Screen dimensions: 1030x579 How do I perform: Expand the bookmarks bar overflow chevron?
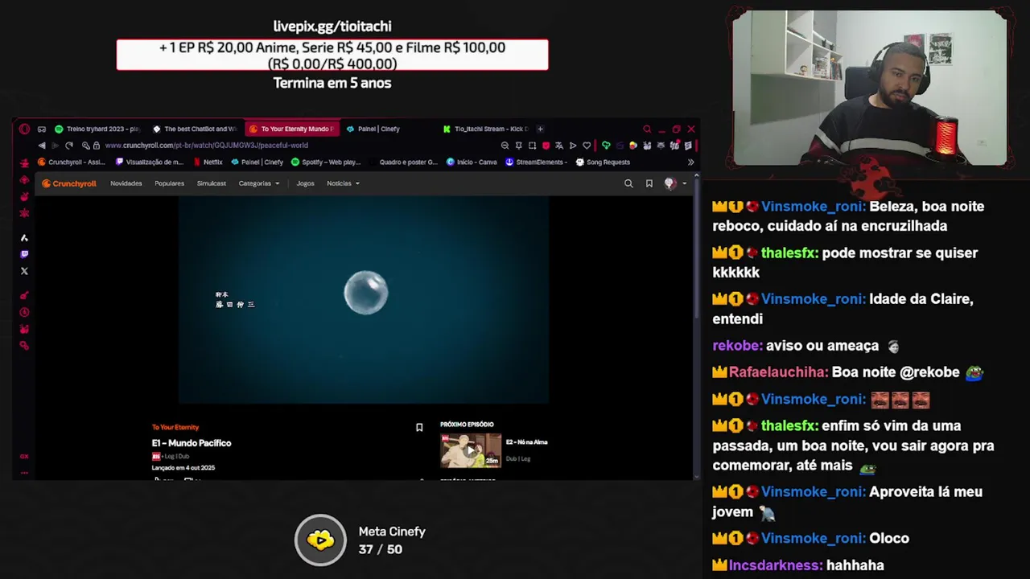pyautogui.click(x=690, y=162)
